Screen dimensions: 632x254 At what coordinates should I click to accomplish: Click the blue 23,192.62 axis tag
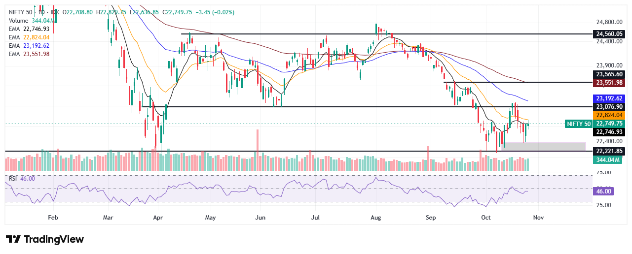click(x=610, y=98)
